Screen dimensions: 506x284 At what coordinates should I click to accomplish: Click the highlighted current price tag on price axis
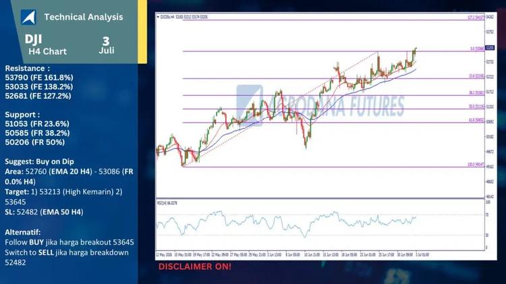[490, 48]
